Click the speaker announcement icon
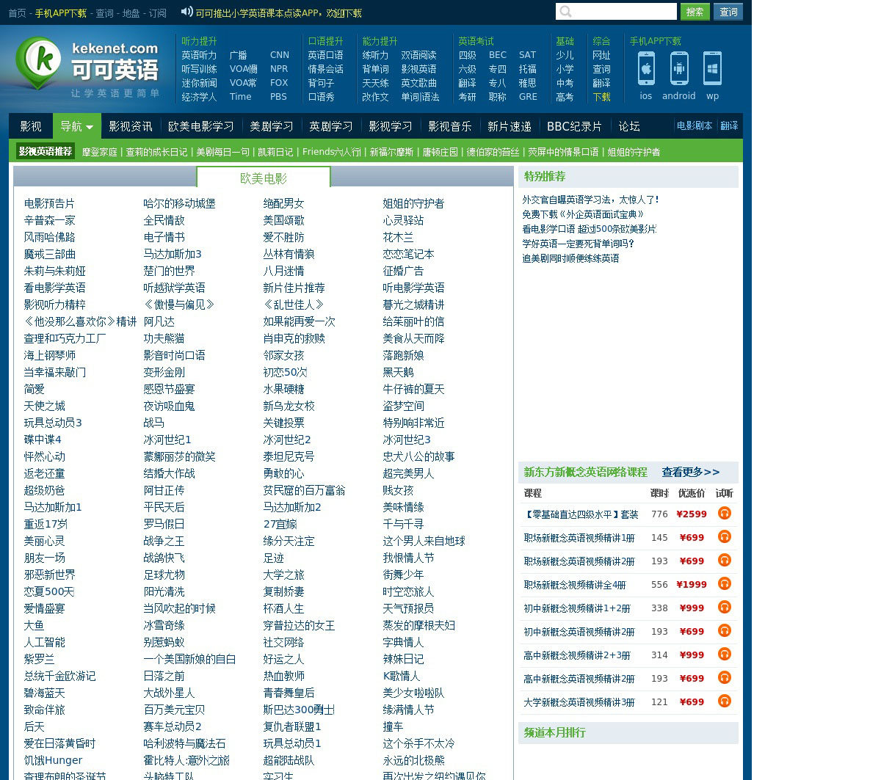This screenshot has width=881, height=780. (x=187, y=12)
